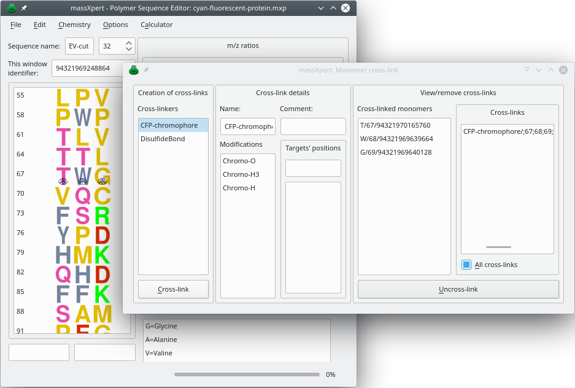Select the green K monomer at position 81
The width and height of the screenshot is (575, 388).
pyautogui.click(x=102, y=255)
